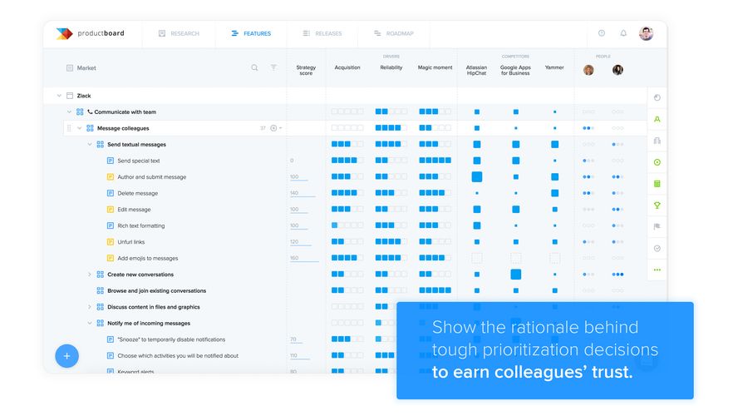Select Choose which activities you will be notified about
This screenshot has height=416, width=738.
click(x=178, y=356)
